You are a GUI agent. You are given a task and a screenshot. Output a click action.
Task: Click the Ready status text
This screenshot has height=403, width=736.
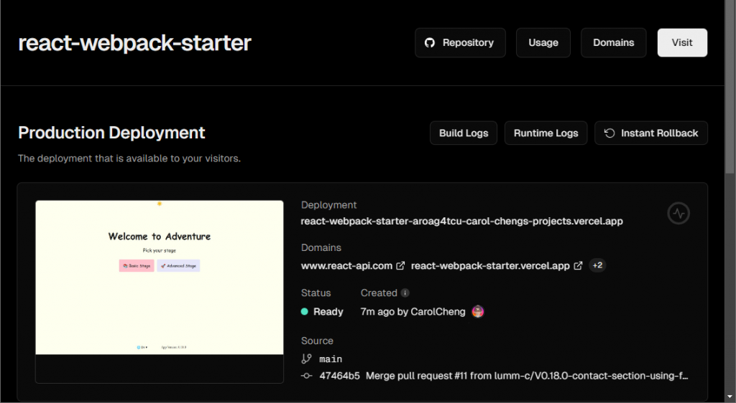[x=328, y=312]
